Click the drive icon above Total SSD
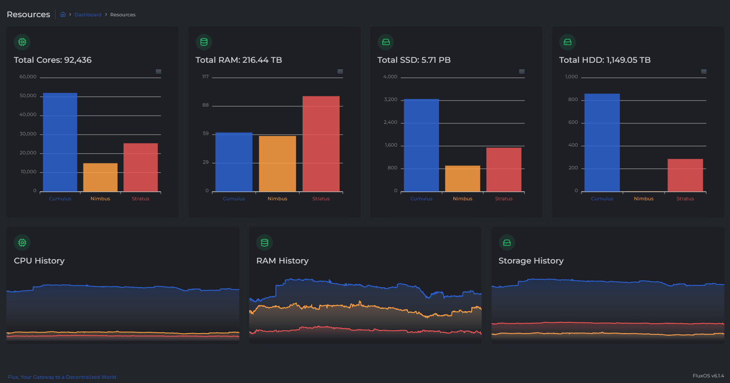Viewport: 730px width, 383px height. click(x=386, y=42)
